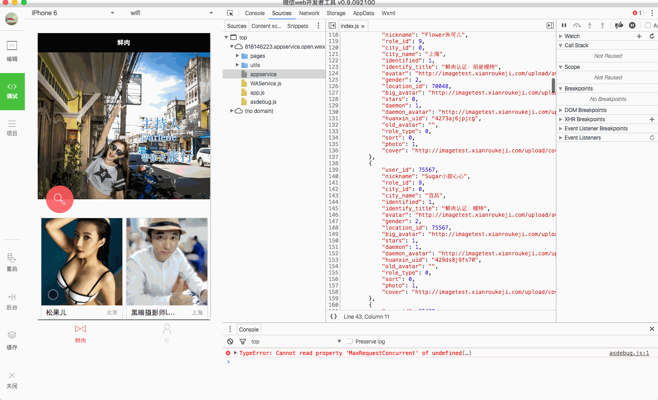The image size is (658, 400).
Task: Switch to the AppData tab
Action: (x=363, y=13)
